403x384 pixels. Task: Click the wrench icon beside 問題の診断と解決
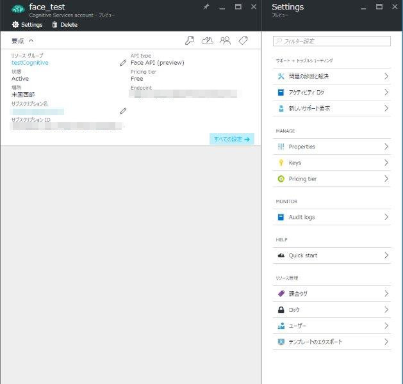281,76
